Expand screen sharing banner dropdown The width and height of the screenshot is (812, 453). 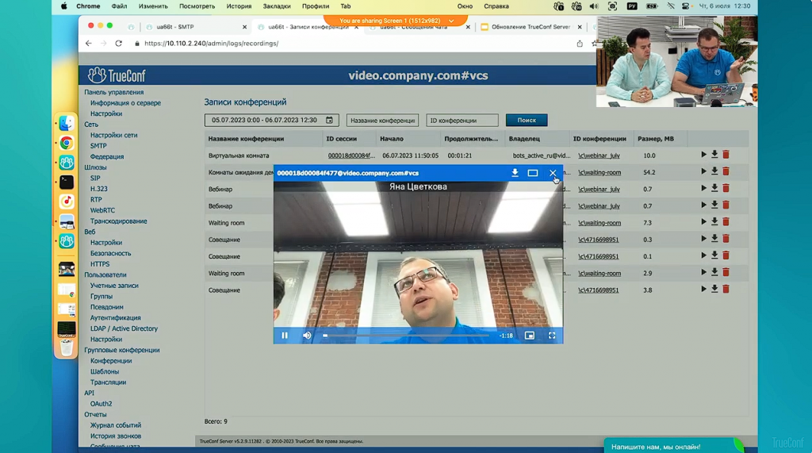click(451, 21)
